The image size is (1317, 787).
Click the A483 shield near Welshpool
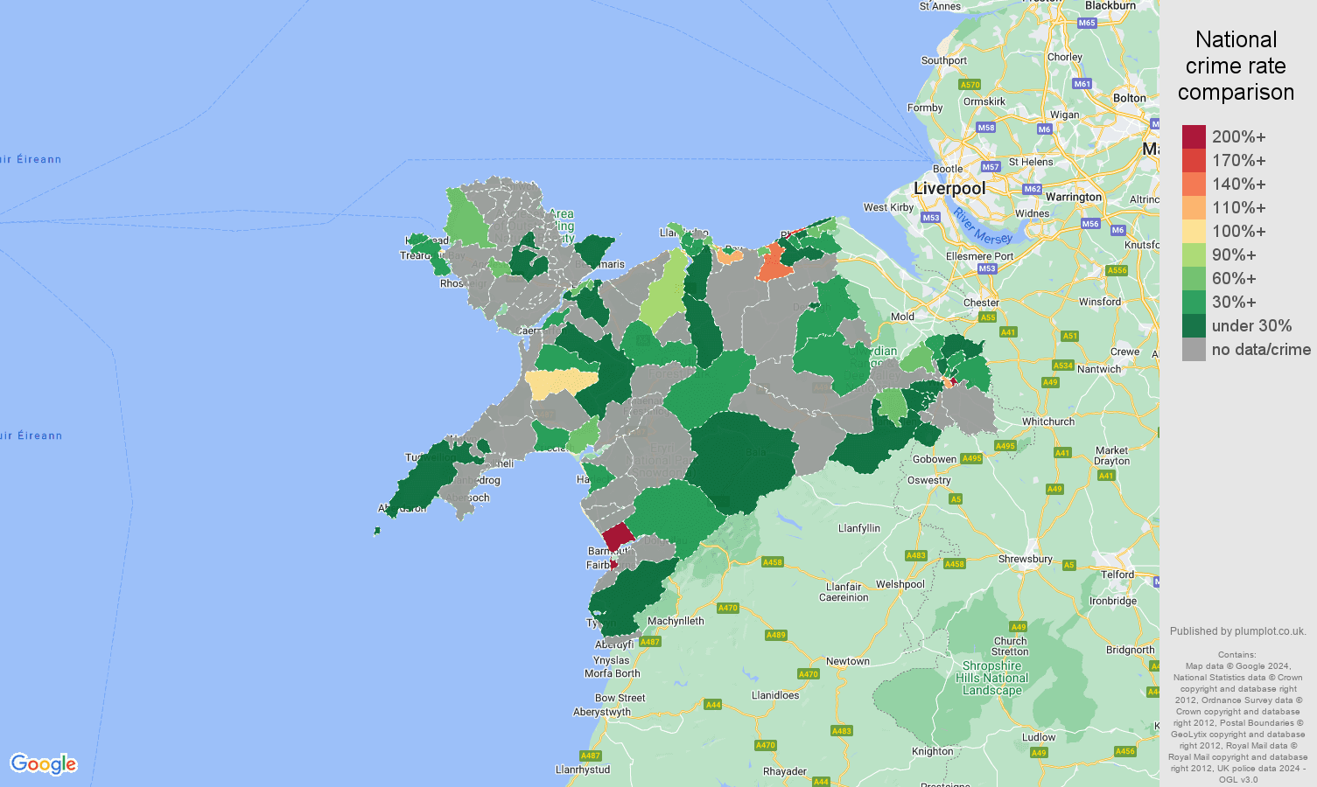(916, 555)
